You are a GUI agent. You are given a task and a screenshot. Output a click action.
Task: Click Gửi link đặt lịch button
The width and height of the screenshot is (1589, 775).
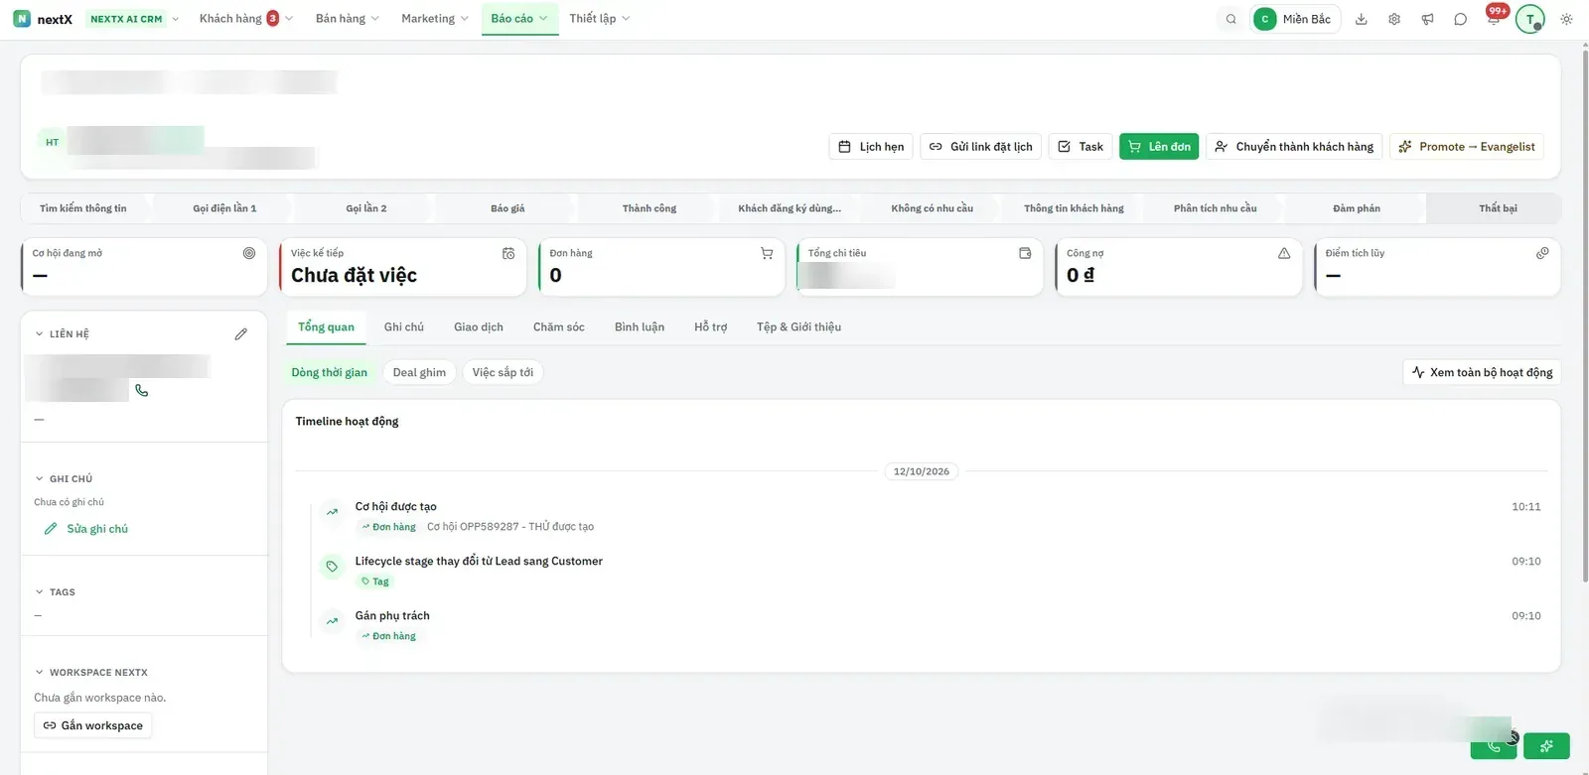click(981, 147)
